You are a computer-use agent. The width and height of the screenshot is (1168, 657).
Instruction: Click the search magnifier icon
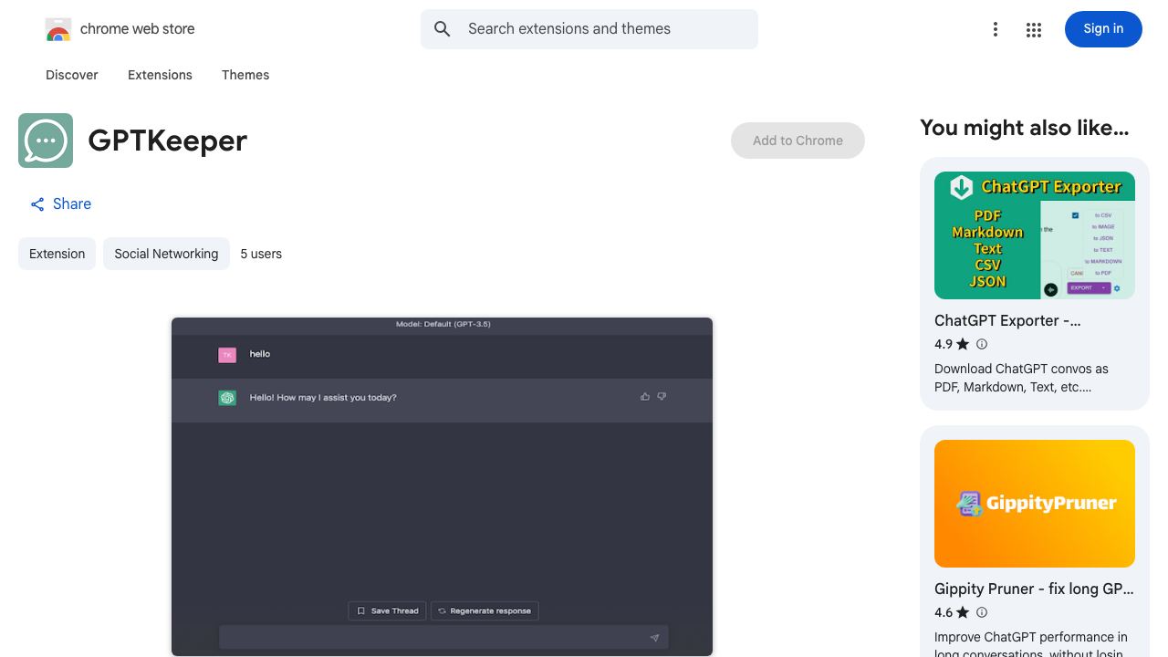coord(443,29)
